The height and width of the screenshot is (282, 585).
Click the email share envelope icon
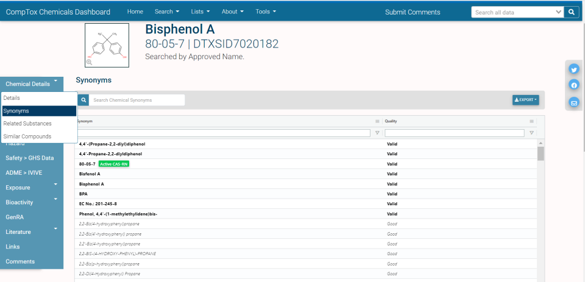click(x=573, y=102)
